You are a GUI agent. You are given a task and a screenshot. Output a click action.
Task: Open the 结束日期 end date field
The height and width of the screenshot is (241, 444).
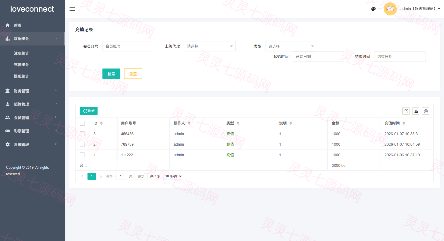(400, 57)
